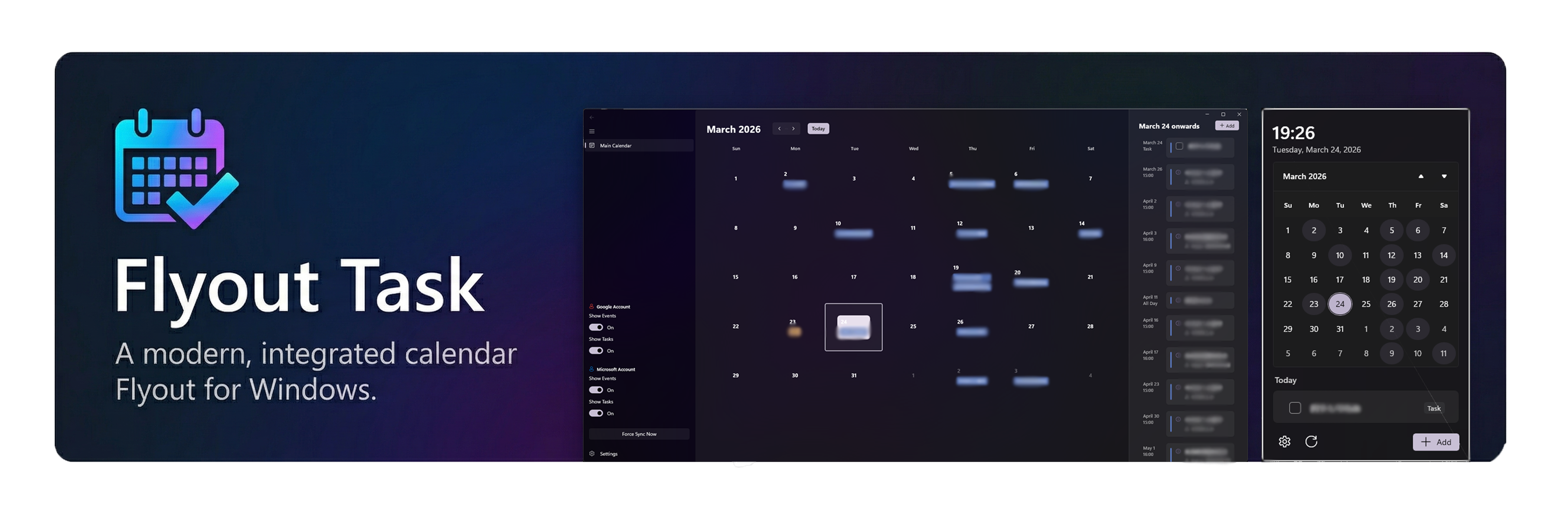Click the refresh sync icon in flyout
The height and width of the screenshot is (513, 1554).
point(1311,442)
